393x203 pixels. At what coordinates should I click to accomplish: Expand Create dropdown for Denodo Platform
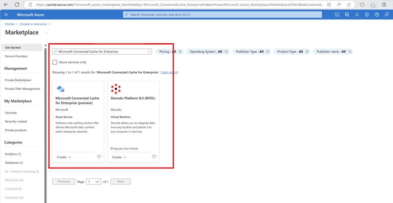(119, 157)
